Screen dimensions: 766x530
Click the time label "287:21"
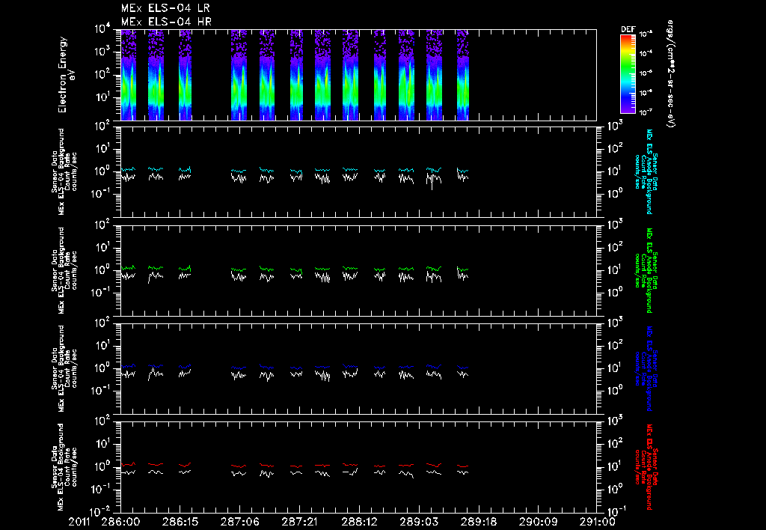[299, 522]
